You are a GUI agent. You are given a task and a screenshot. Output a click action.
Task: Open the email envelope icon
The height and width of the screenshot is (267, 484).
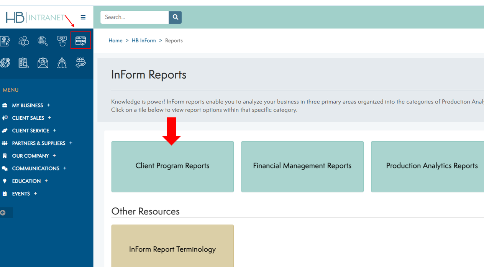pyautogui.click(x=43, y=63)
